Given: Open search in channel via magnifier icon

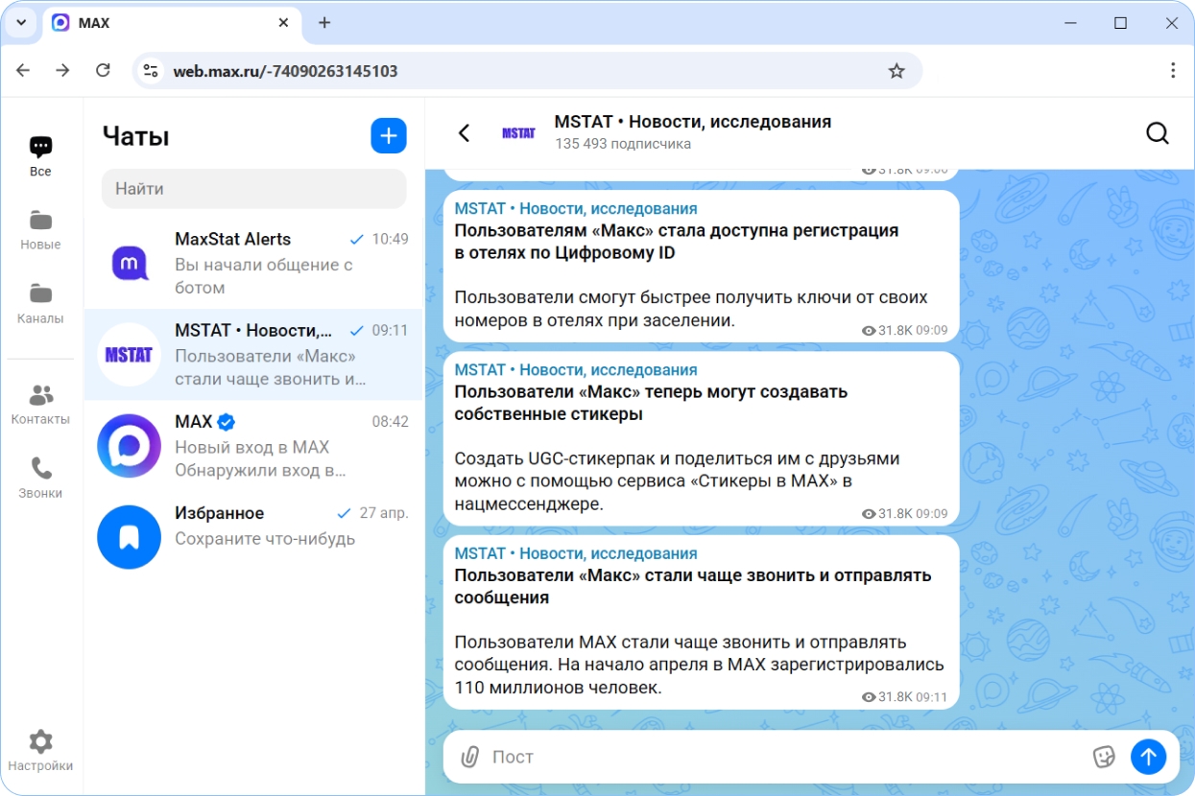Looking at the screenshot, I should (1158, 133).
